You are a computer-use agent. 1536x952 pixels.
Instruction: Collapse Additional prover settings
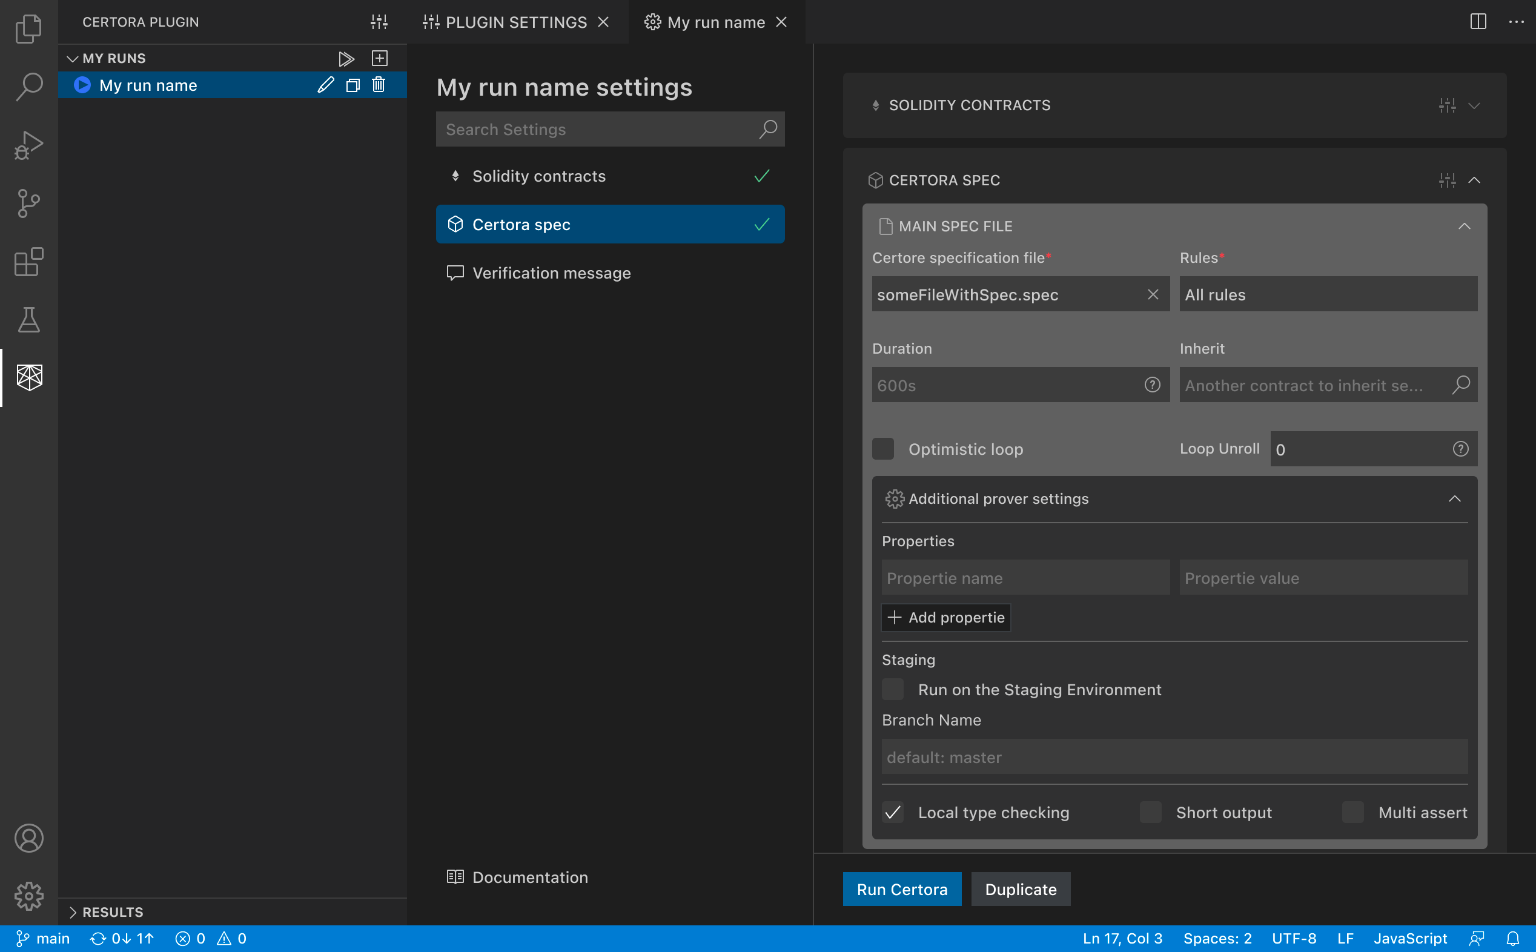click(x=1454, y=498)
